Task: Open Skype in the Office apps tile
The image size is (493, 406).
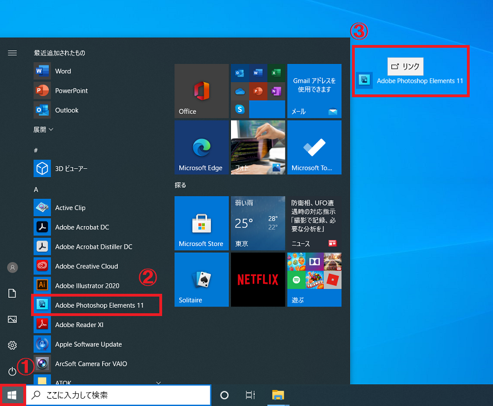Action: tap(240, 109)
